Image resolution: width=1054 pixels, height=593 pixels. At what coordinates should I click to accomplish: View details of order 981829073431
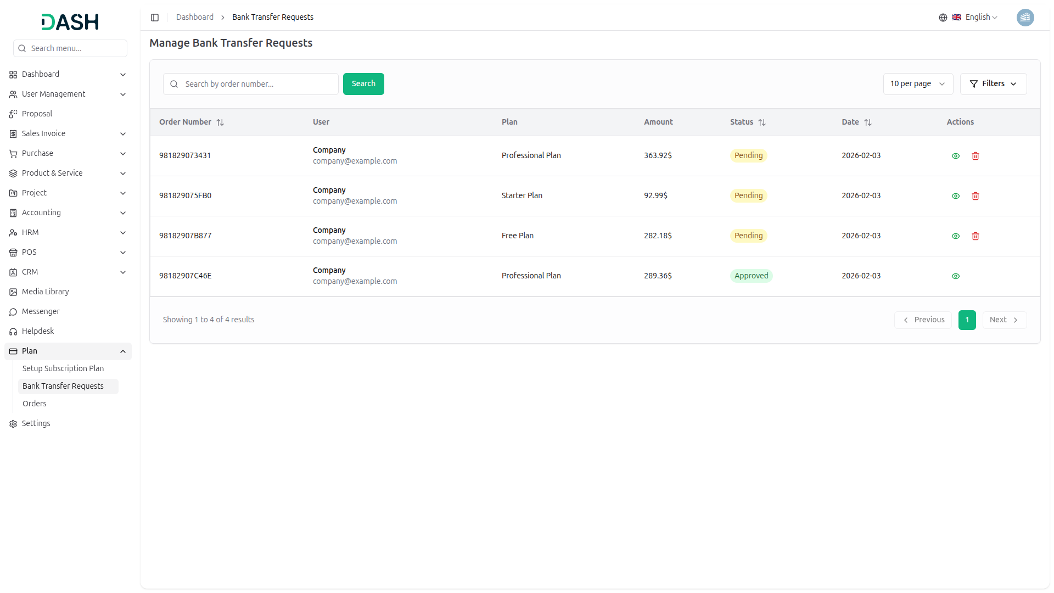[956, 156]
